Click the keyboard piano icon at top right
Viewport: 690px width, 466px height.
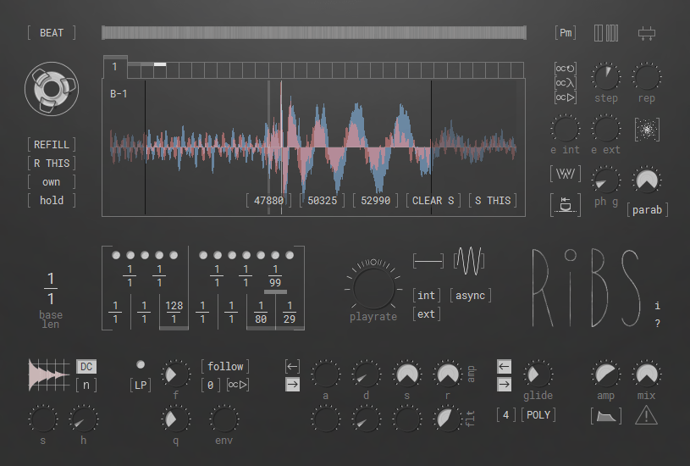click(606, 33)
